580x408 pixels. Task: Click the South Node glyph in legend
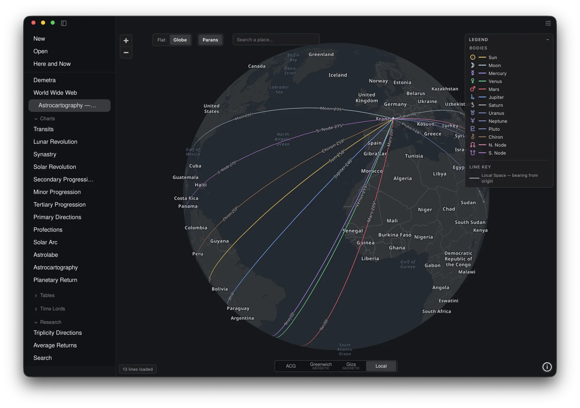point(473,153)
